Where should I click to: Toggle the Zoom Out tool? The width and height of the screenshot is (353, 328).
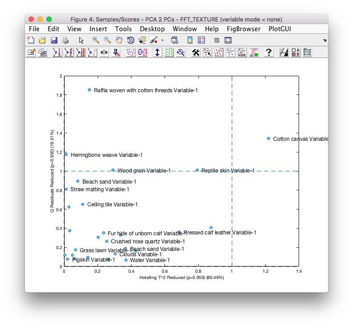pos(107,40)
